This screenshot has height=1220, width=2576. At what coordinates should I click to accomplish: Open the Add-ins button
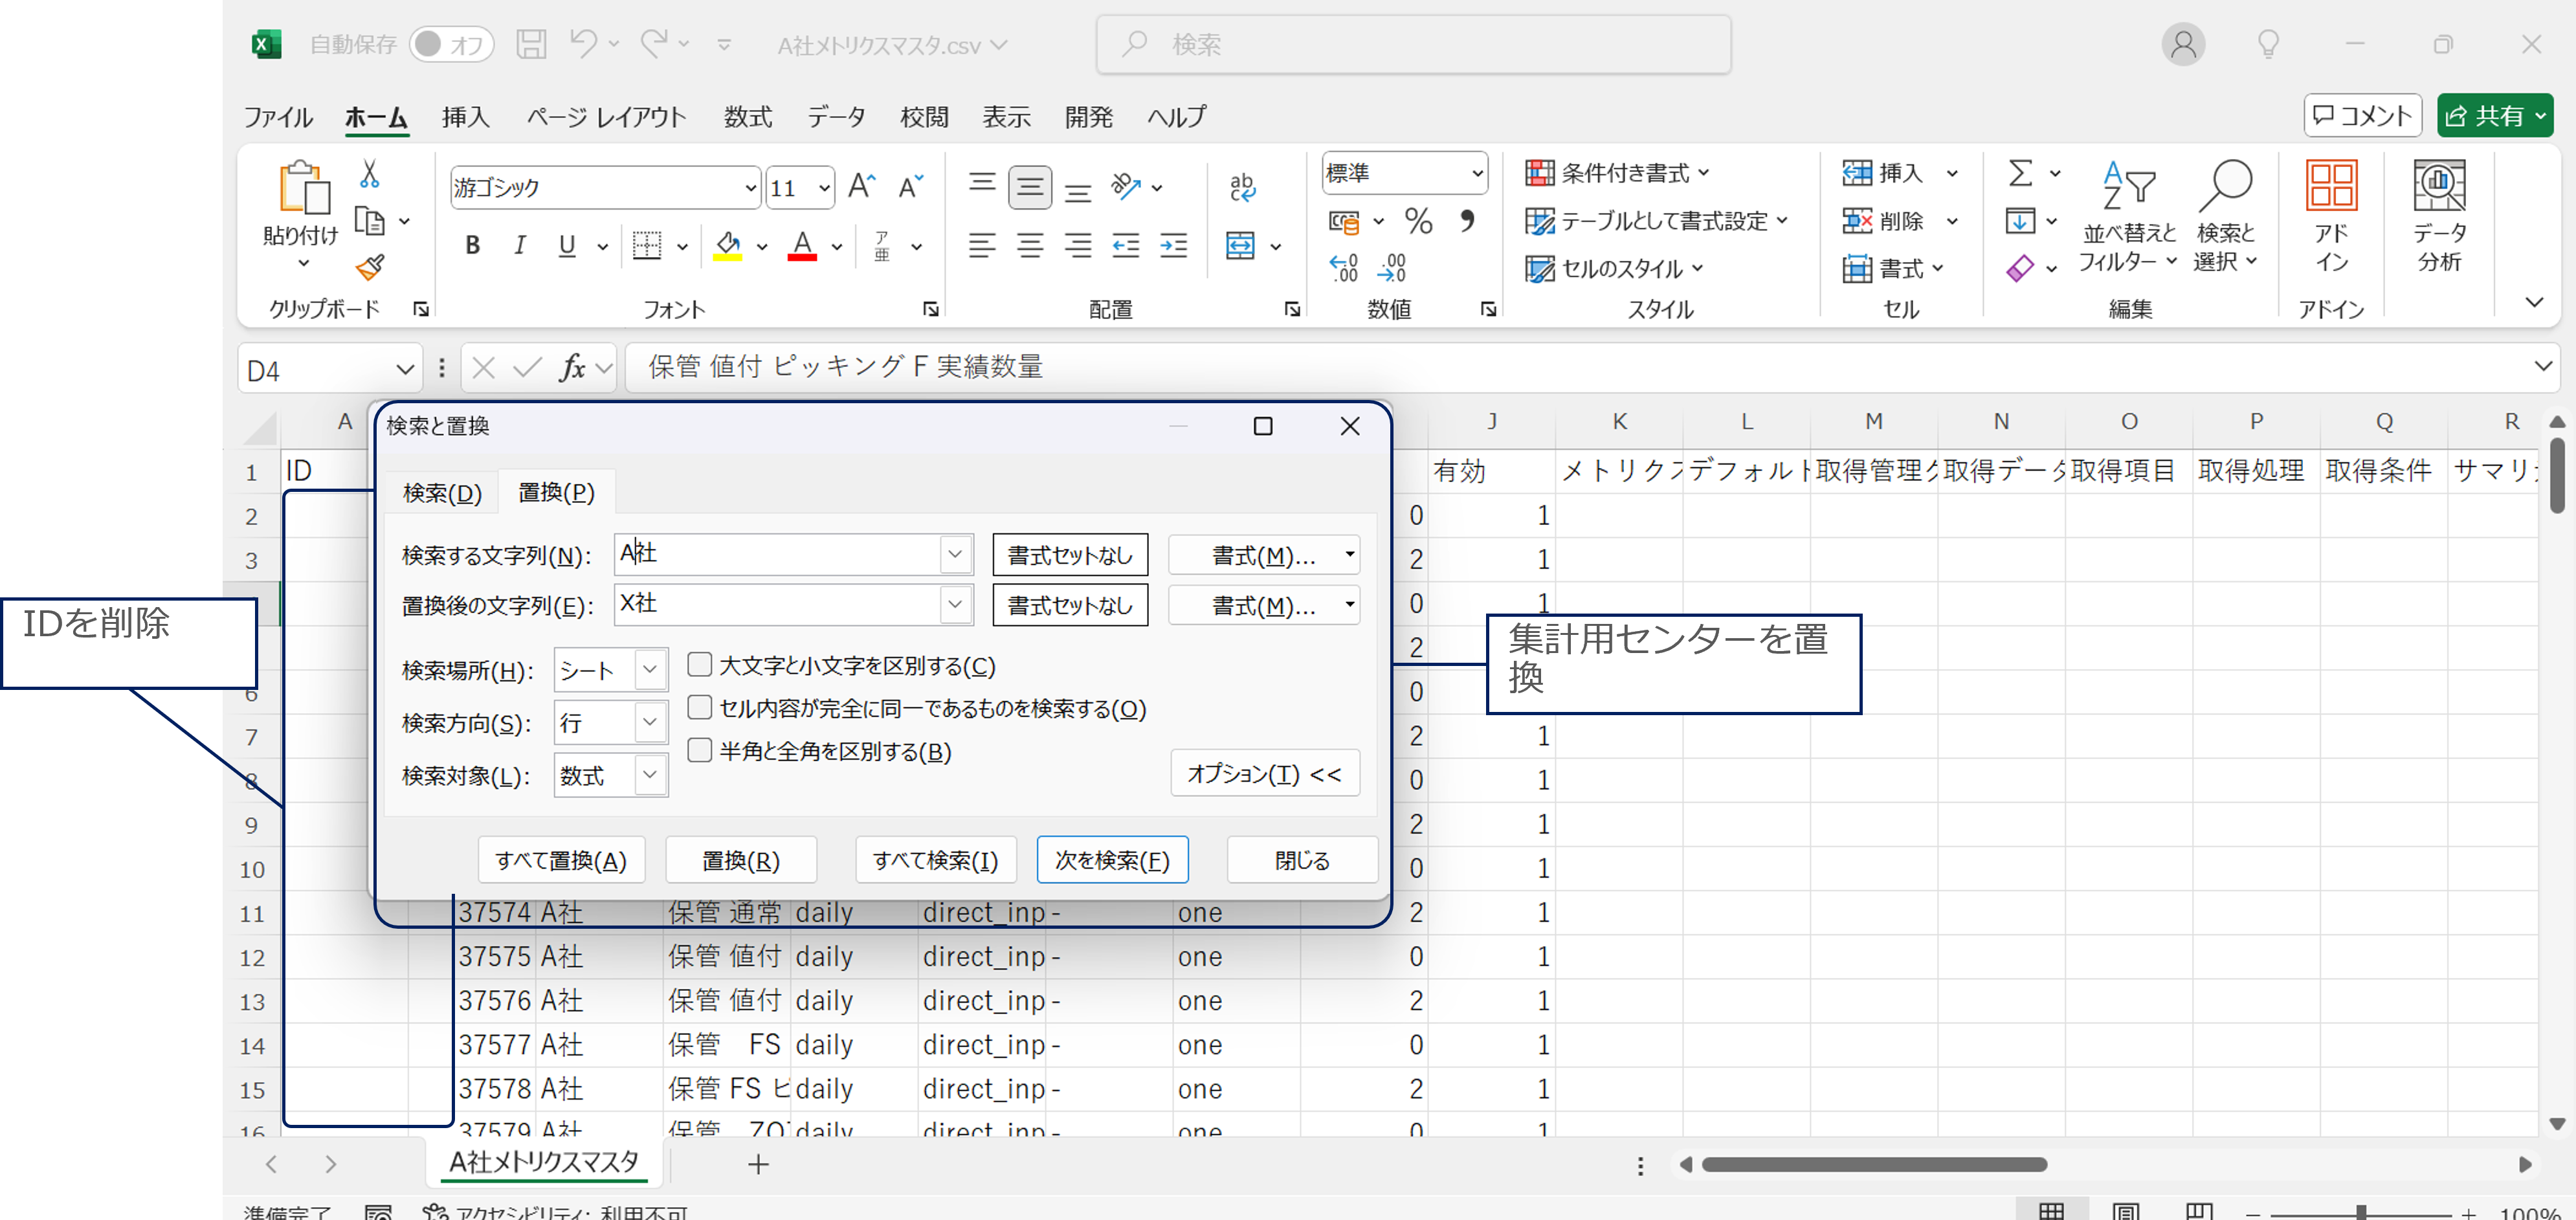click(x=2331, y=216)
